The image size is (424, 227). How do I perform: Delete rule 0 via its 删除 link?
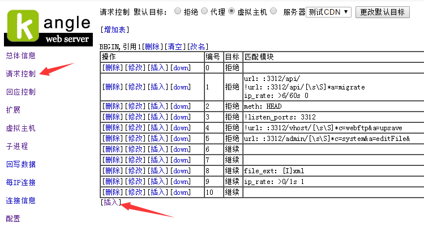(112, 67)
